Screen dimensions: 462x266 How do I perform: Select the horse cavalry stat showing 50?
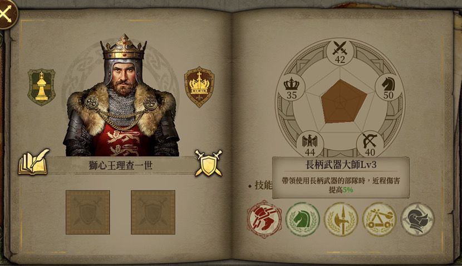389,87
